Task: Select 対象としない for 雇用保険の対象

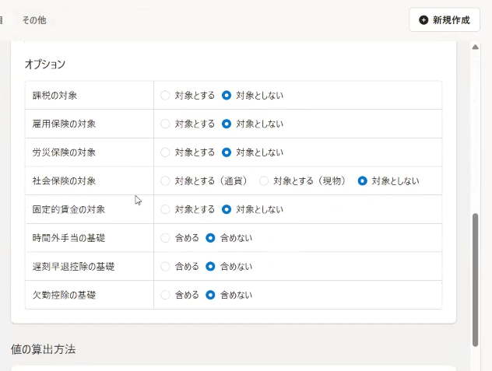Action: (227, 124)
